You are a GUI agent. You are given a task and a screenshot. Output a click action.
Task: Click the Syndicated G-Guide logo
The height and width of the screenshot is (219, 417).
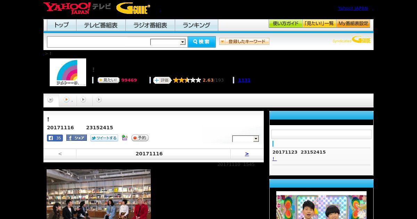pyautogui.click(x=352, y=40)
